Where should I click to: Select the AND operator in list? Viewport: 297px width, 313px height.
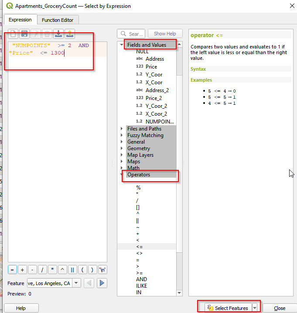141,279
